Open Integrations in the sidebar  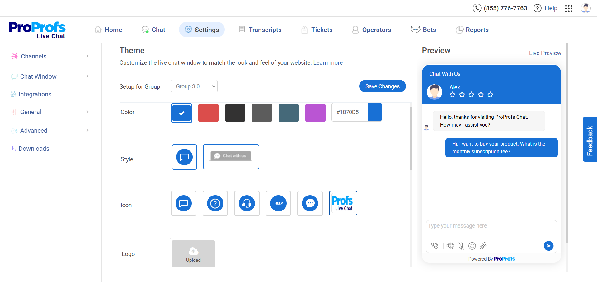pos(35,94)
